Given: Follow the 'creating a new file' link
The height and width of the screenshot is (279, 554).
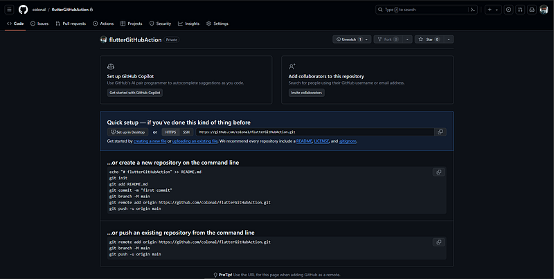Looking at the screenshot, I should (150, 141).
